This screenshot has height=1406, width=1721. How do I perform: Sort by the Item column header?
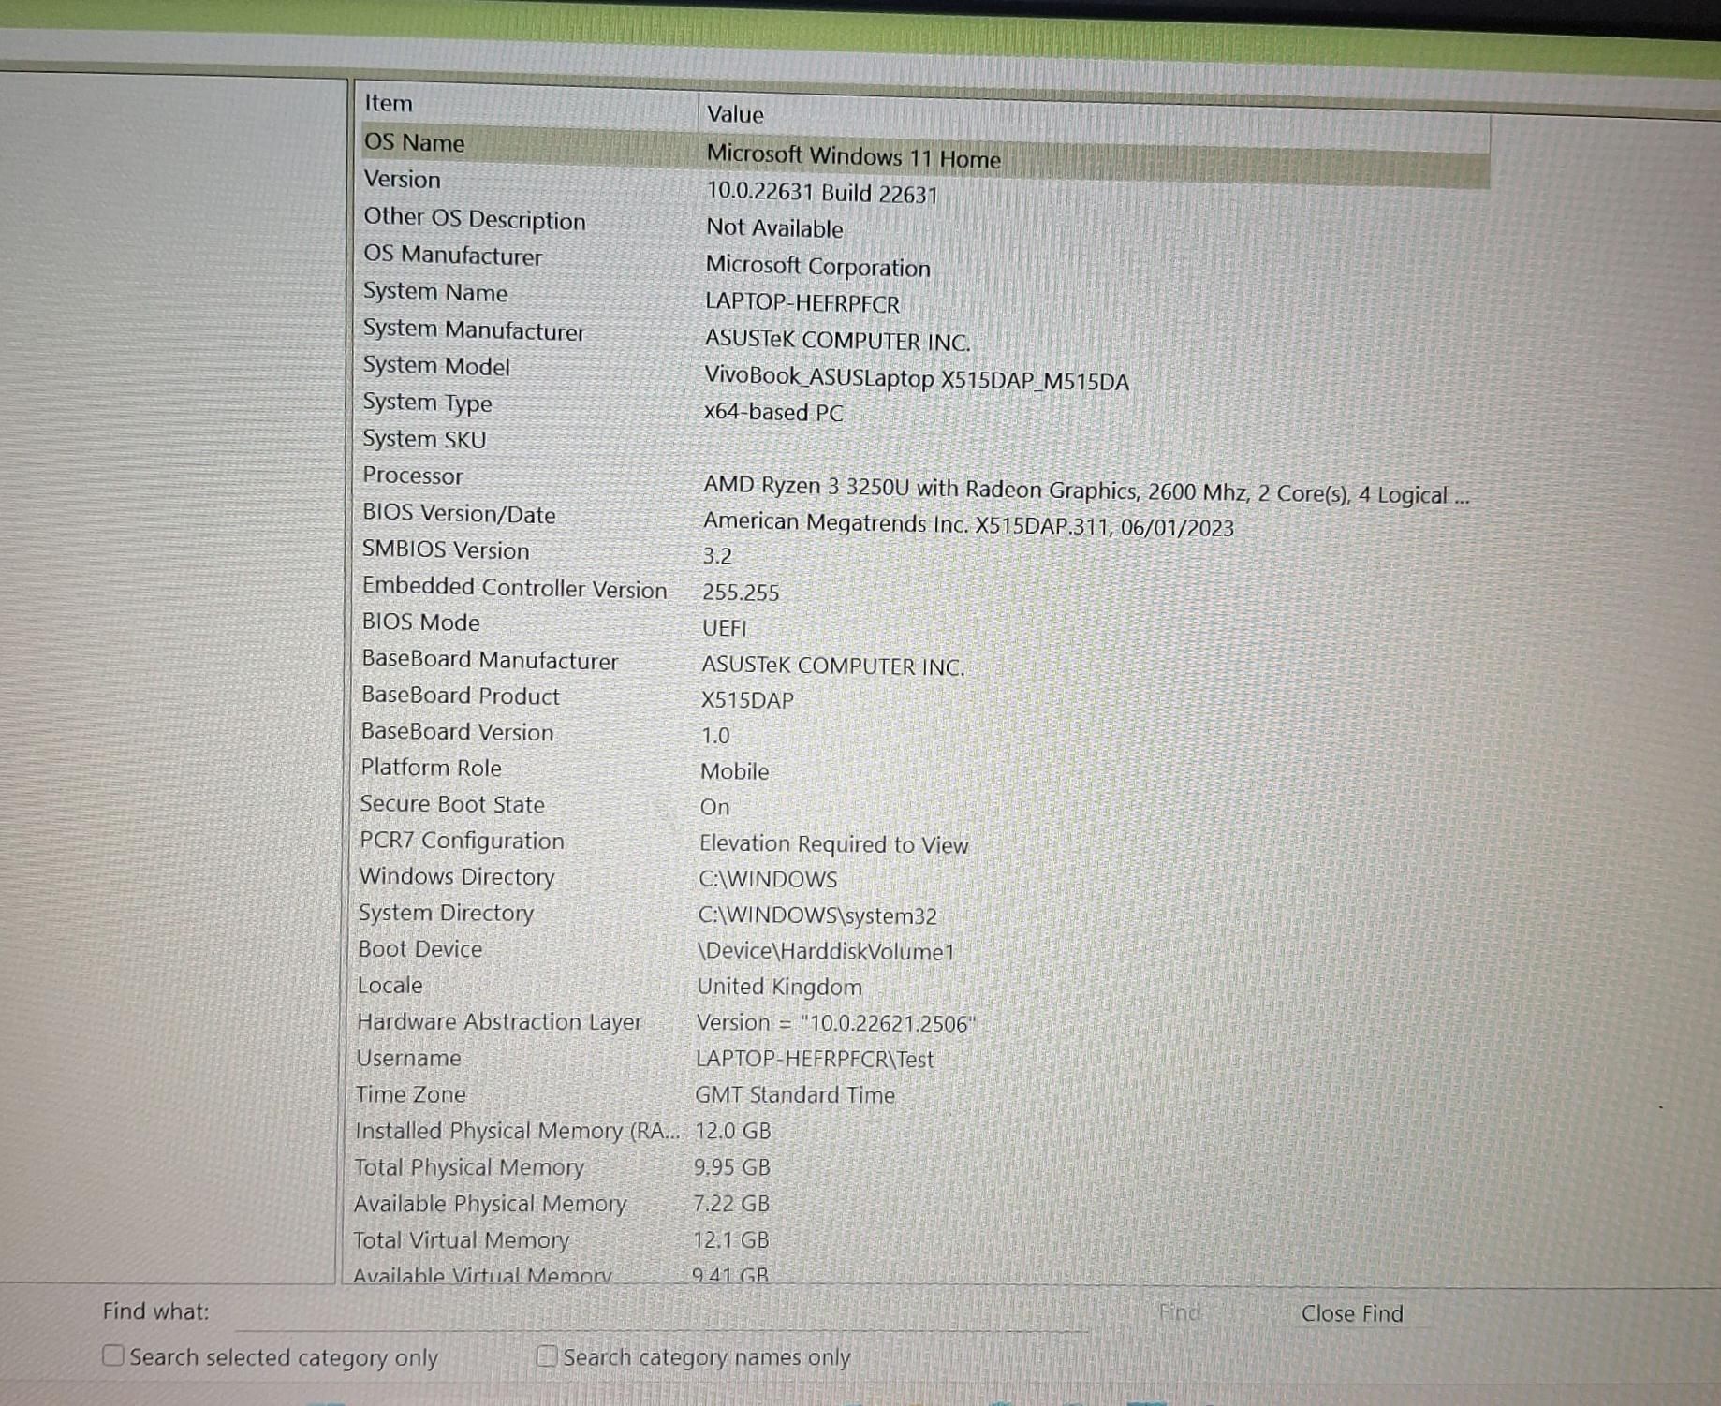(x=389, y=103)
